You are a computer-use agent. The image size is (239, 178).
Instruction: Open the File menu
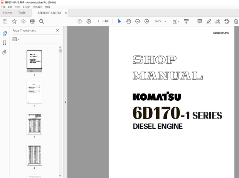coord(3,7)
